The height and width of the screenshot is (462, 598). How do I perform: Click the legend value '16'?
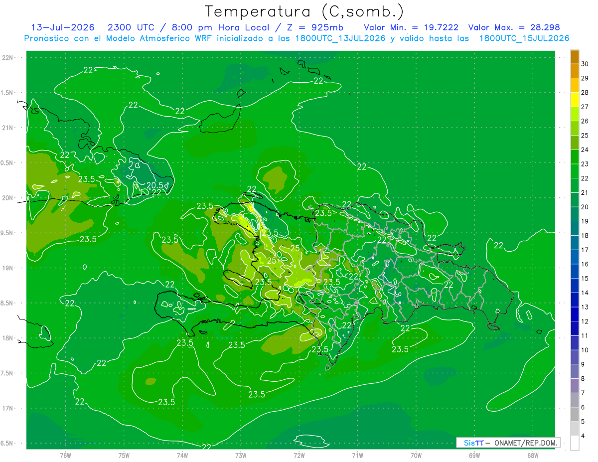tap(585, 264)
